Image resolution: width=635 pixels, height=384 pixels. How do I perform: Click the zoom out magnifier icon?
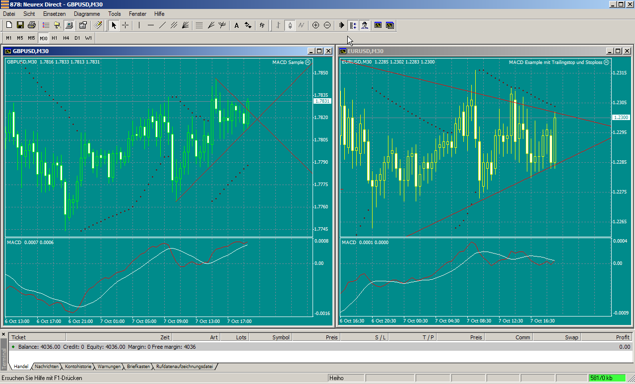coord(327,25)
